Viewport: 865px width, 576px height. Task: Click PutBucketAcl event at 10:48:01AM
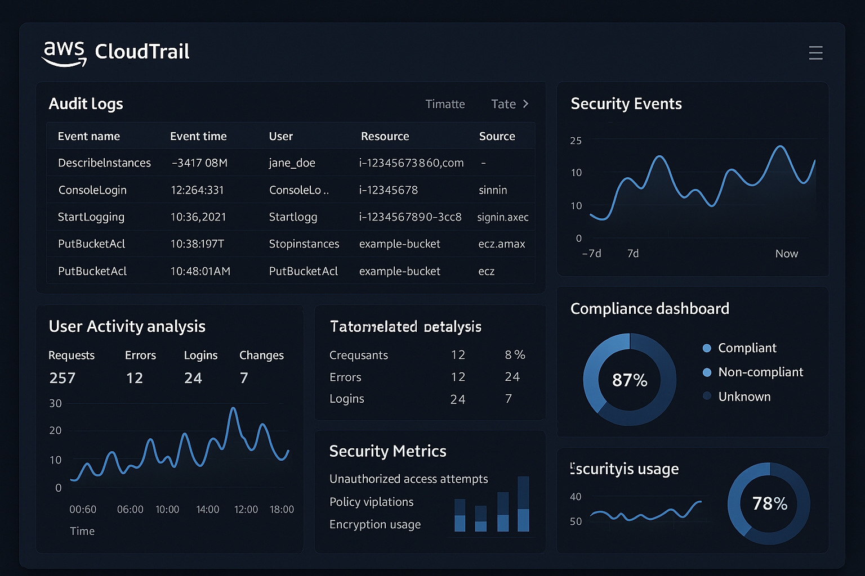[x=291, y=271]
